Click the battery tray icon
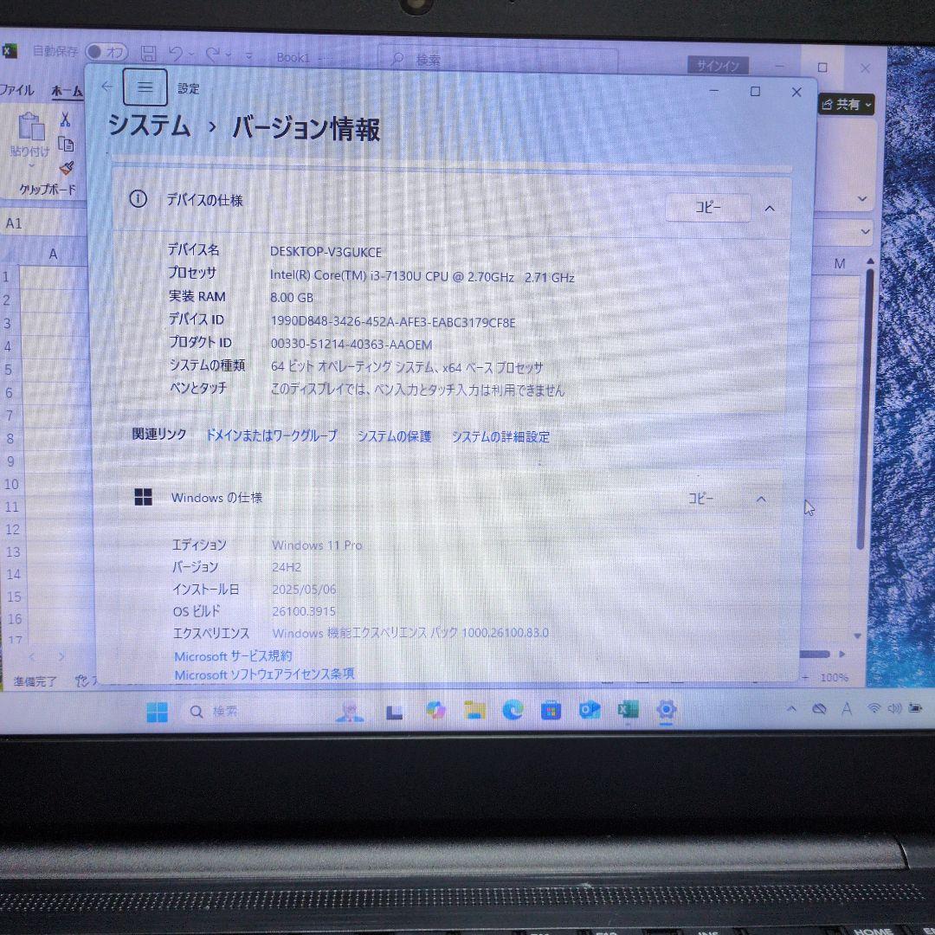This screenshot has height=935, width=935. 915,708
